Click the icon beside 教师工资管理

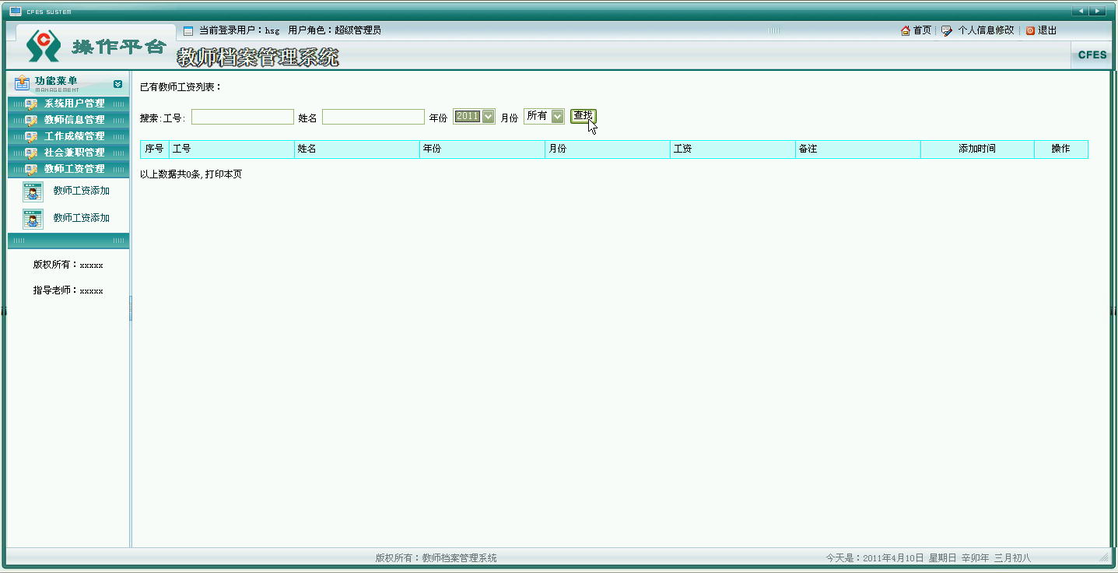31,169
